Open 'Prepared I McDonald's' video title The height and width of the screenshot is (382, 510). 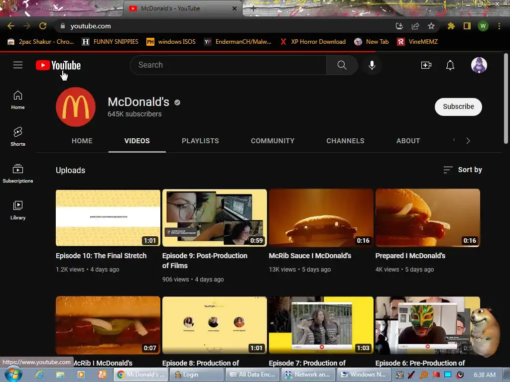(x=410, y=256)
